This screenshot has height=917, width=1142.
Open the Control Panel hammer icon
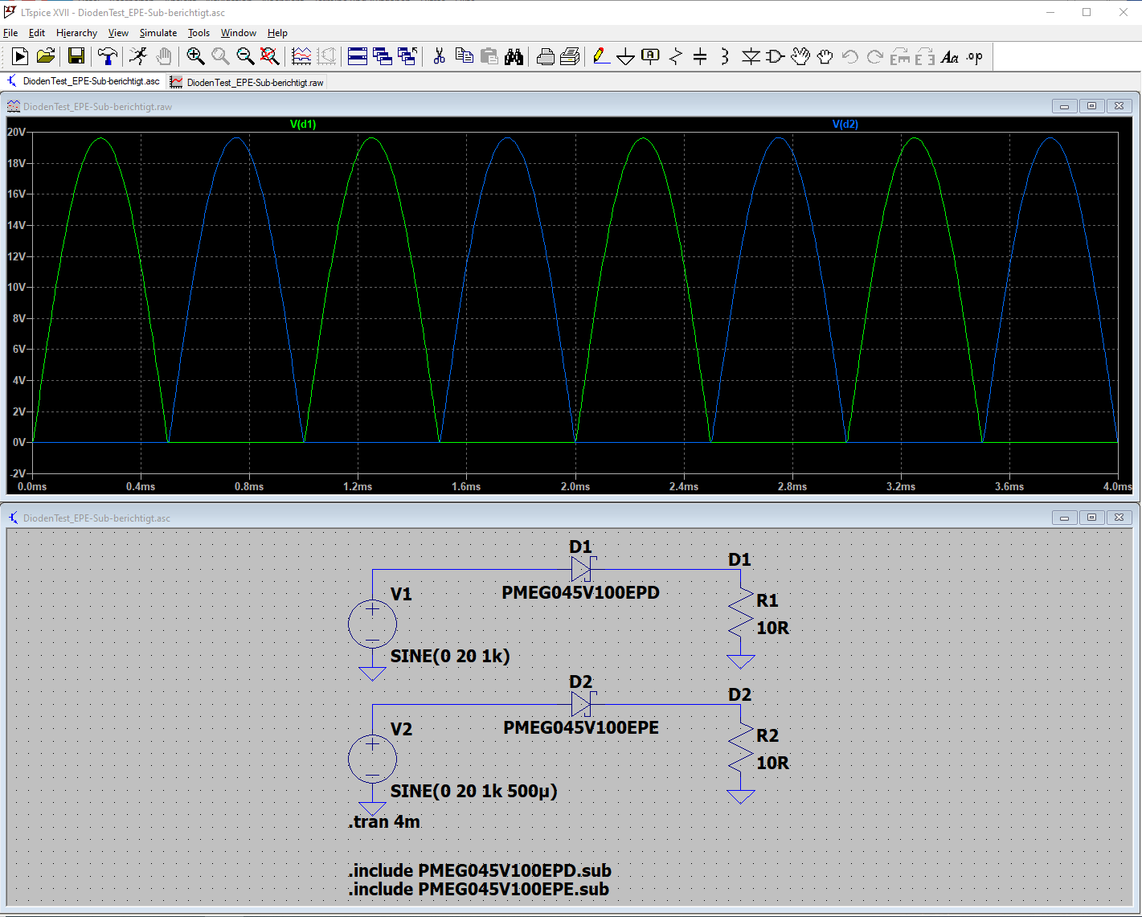107,56
